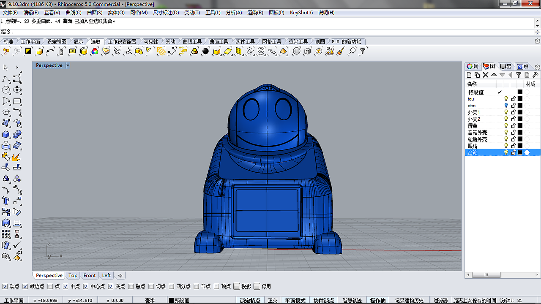This screenshot has width=541, height=304.
Task: Click the undo arrow icon in selection toolbar
Action: pos(50,51)
